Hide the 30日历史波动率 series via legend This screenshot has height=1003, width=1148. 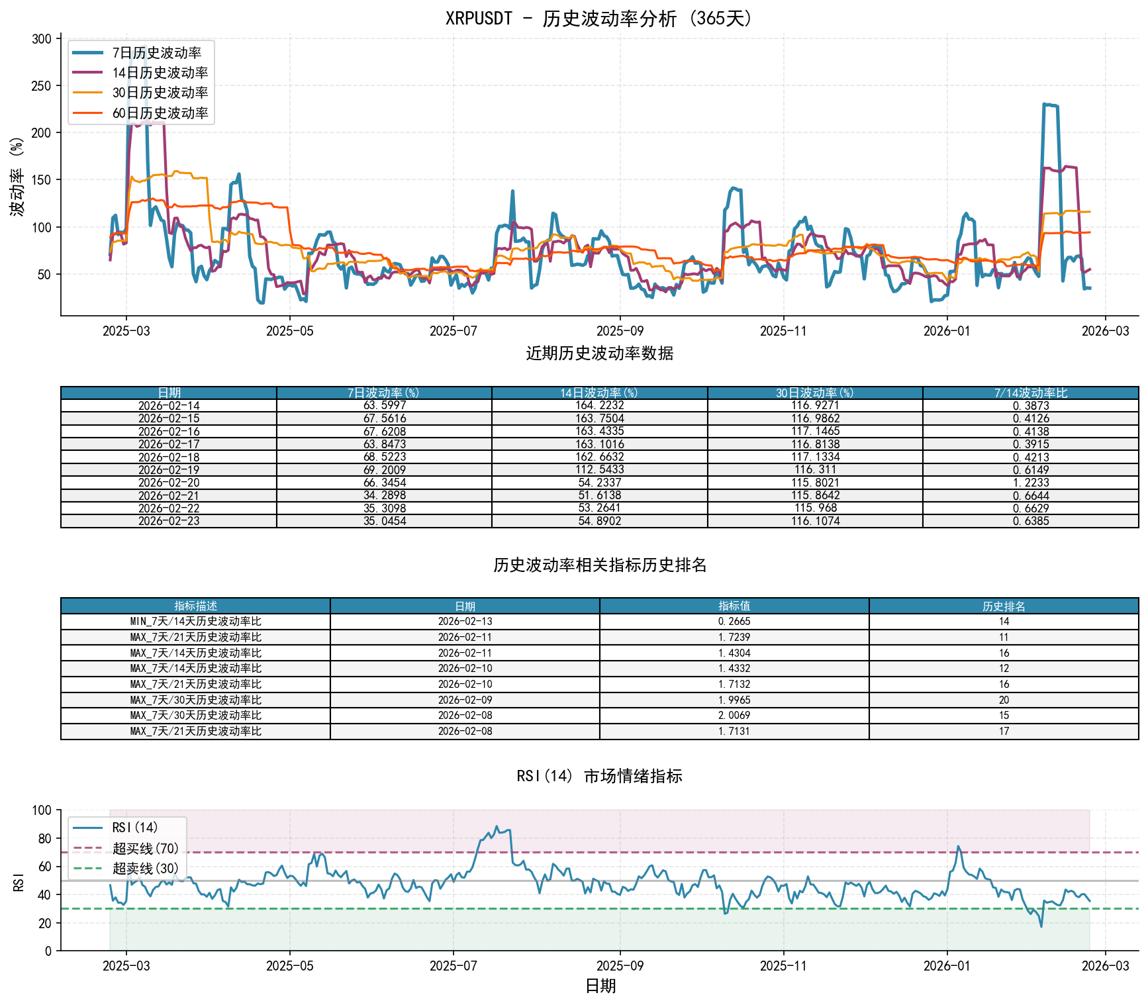click(x=156, y=93)
